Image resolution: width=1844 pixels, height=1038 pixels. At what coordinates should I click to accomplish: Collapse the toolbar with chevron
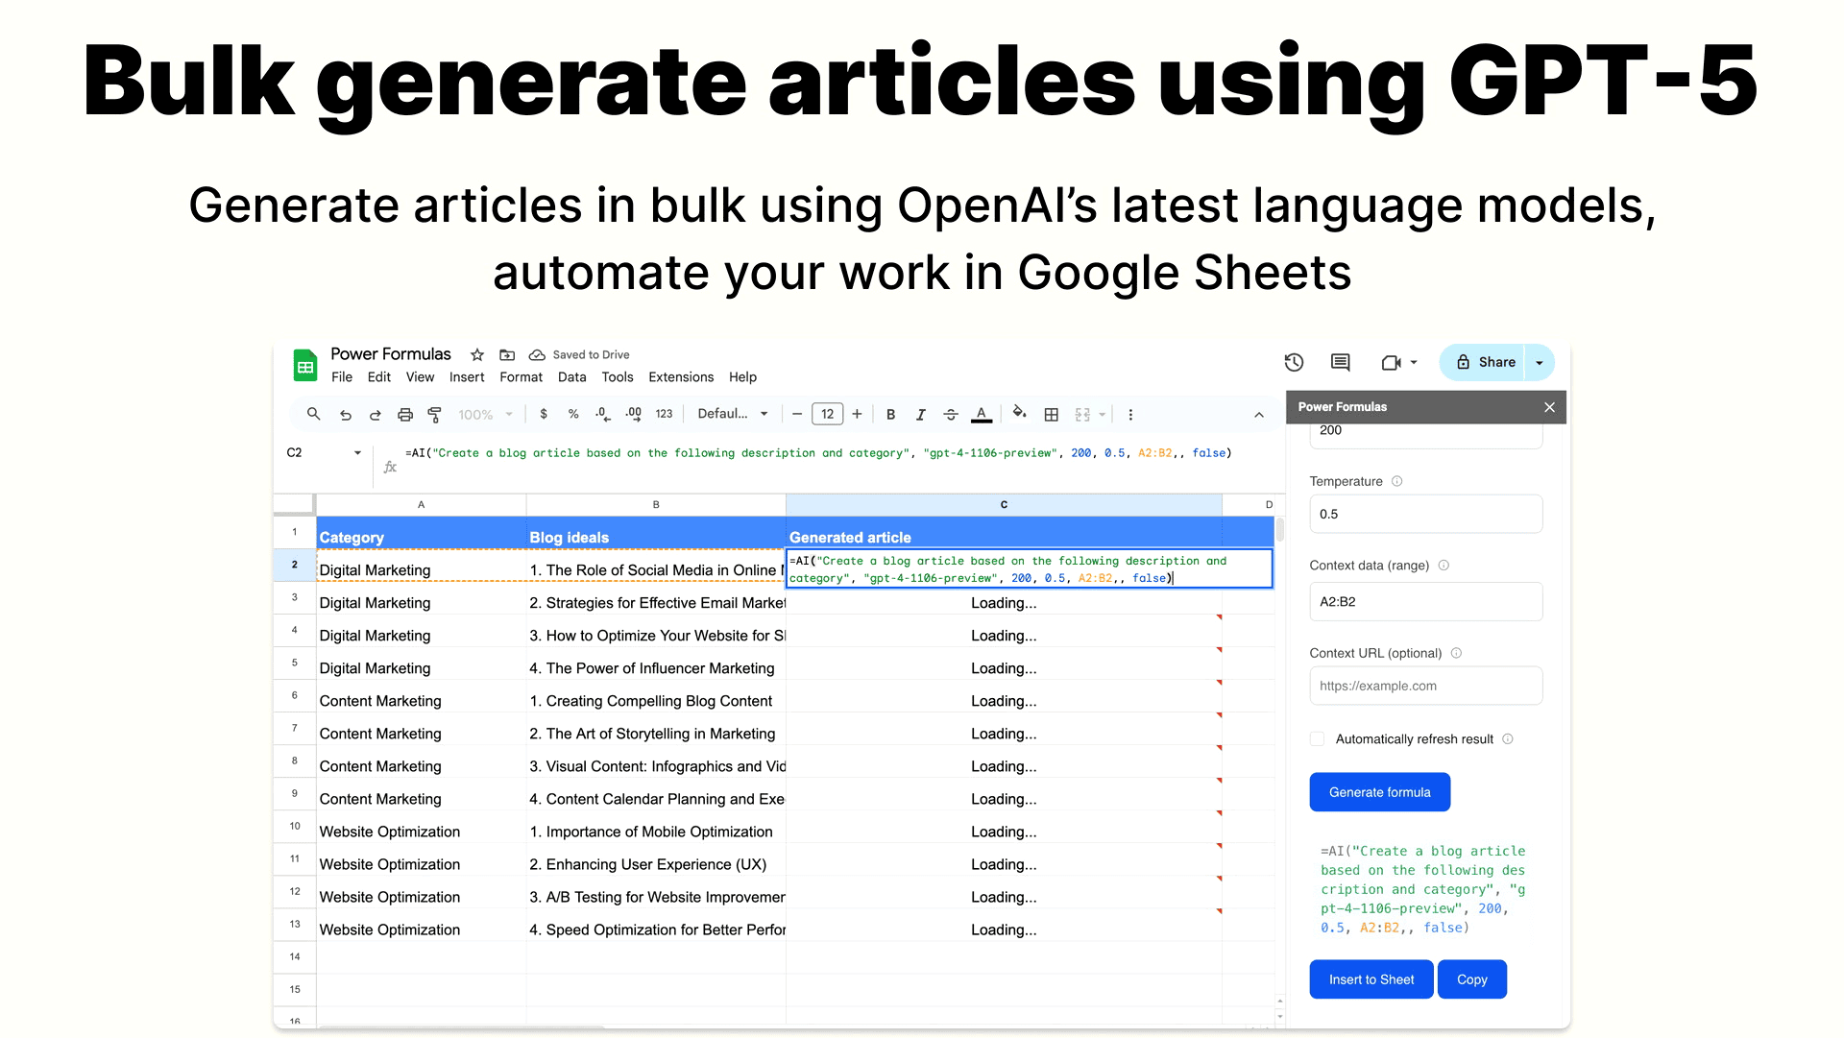(1259, 415)
